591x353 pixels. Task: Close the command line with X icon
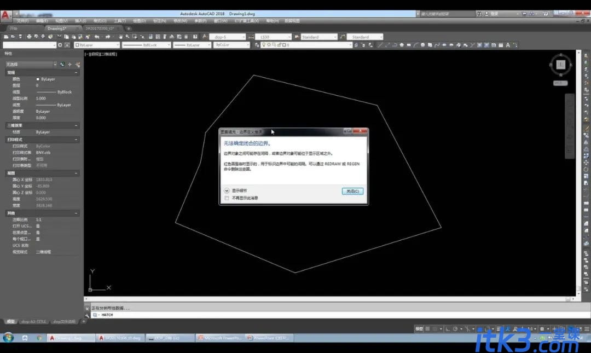87,309
